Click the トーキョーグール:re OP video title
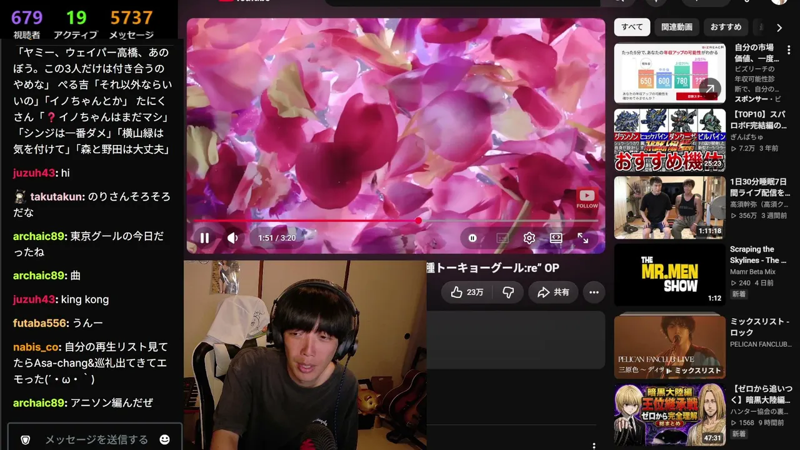800x450 pixels. click(492, 267)
